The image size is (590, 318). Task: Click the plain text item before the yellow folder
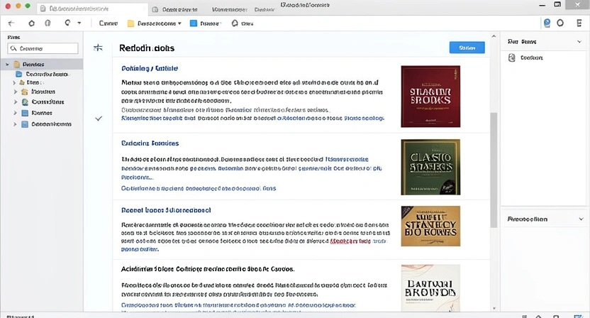pyautogui.click(x=108, y=23)
